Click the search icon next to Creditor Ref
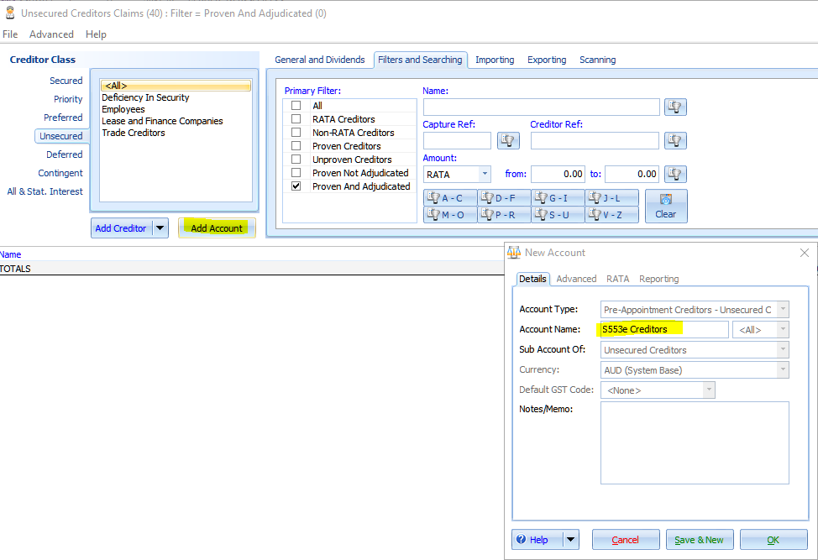 pos(676,140)
